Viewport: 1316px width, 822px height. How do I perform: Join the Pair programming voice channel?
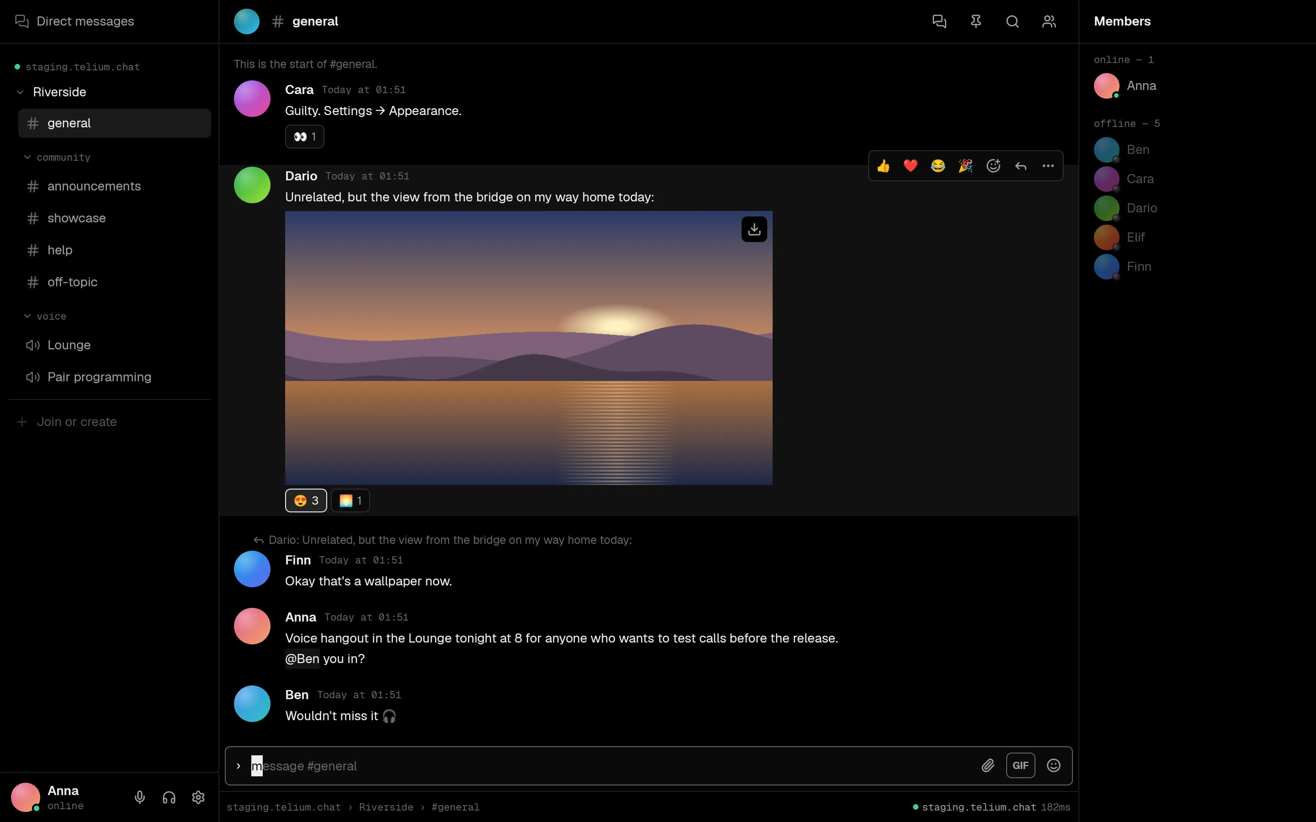click(114, 377)
